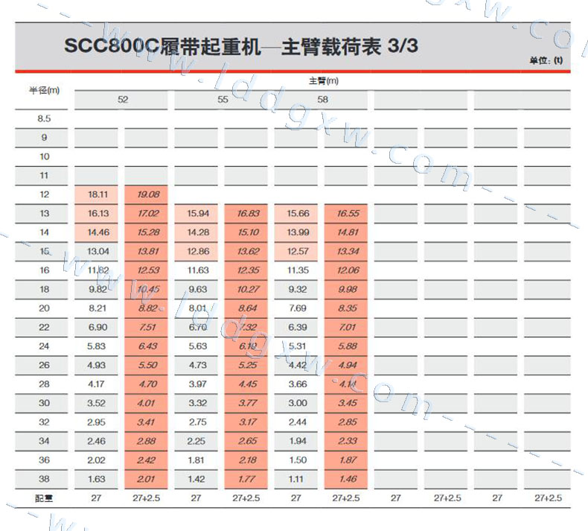Click on "15.10" in the table

[x=248, y=232]
